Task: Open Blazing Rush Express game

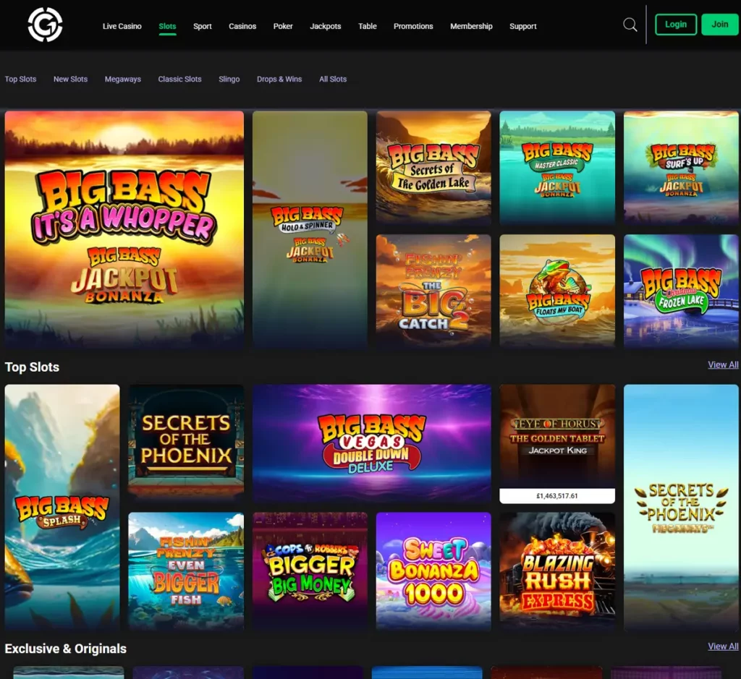Action: click(x=556, y=571)
